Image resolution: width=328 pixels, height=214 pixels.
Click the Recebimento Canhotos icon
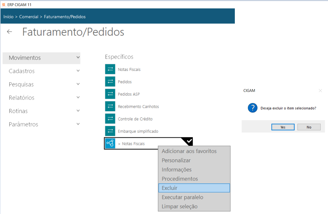click(110, 106)
